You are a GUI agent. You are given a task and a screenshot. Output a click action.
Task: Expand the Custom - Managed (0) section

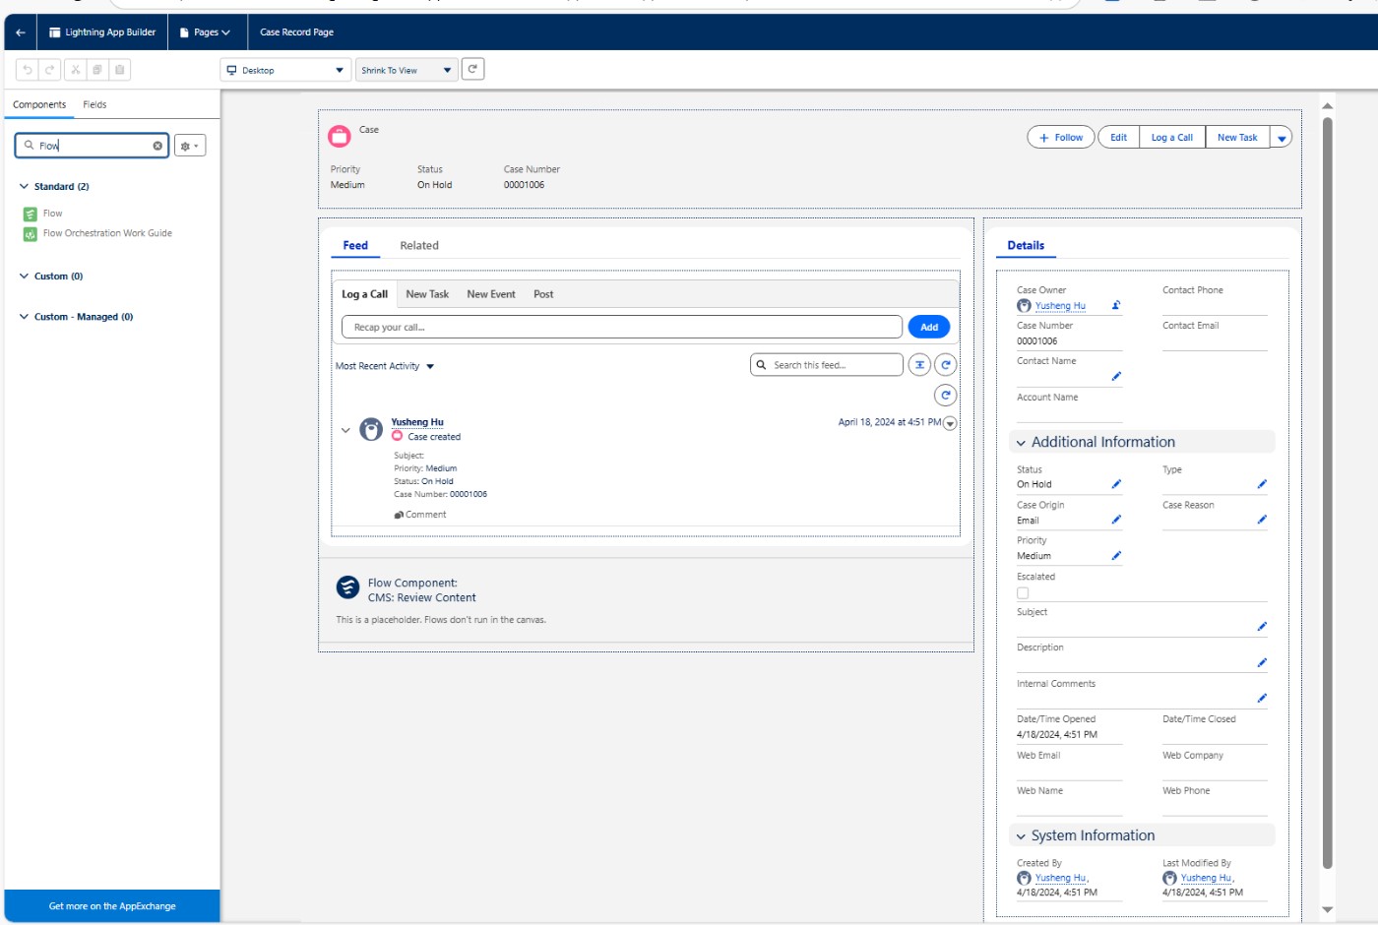(24, 317)
